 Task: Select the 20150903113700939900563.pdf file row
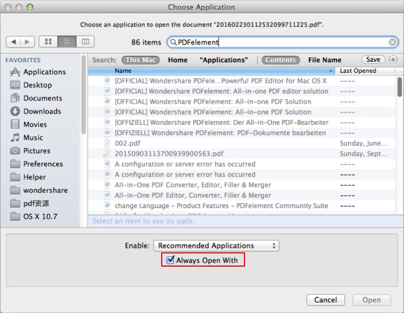242,153
